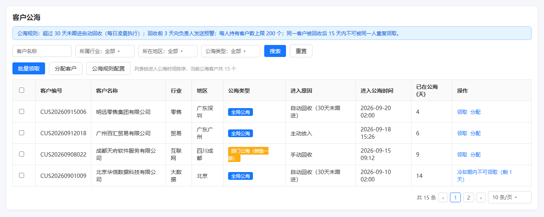
Task: Click the 批量领取 button
Action: point(29,69)
